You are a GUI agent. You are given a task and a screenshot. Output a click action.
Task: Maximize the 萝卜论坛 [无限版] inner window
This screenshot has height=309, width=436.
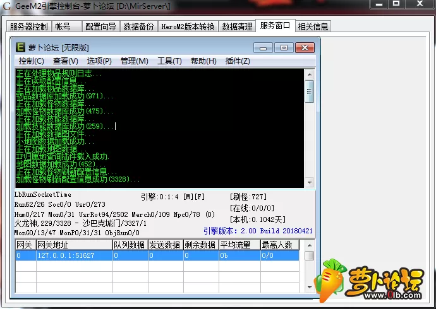[x=284, y=48]
